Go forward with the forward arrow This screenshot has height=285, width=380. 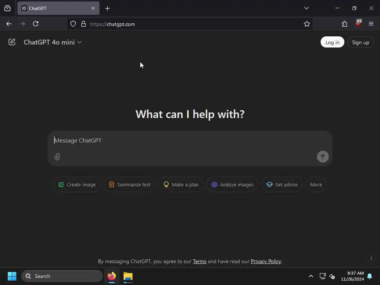(22, 24)
